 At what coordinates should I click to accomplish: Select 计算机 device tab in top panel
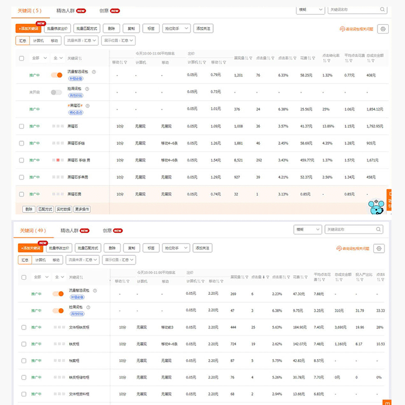[38, 40]
